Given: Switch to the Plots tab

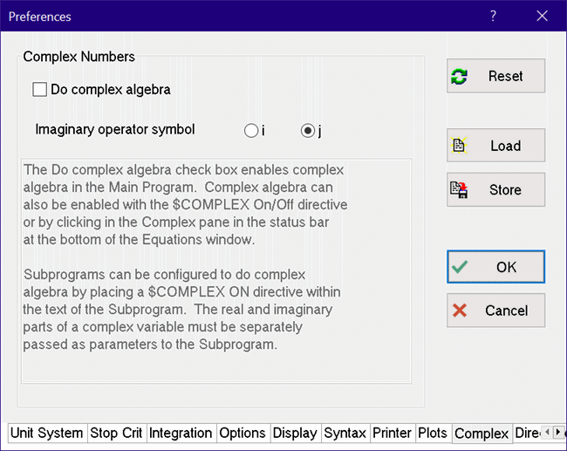Looking at the screenshot, I should pos(433,433).
